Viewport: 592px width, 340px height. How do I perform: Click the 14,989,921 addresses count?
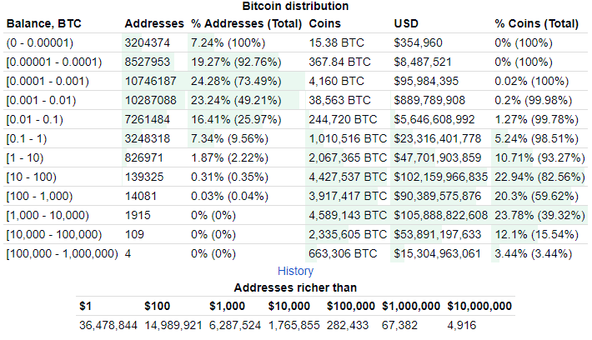(x=173, y=325)
